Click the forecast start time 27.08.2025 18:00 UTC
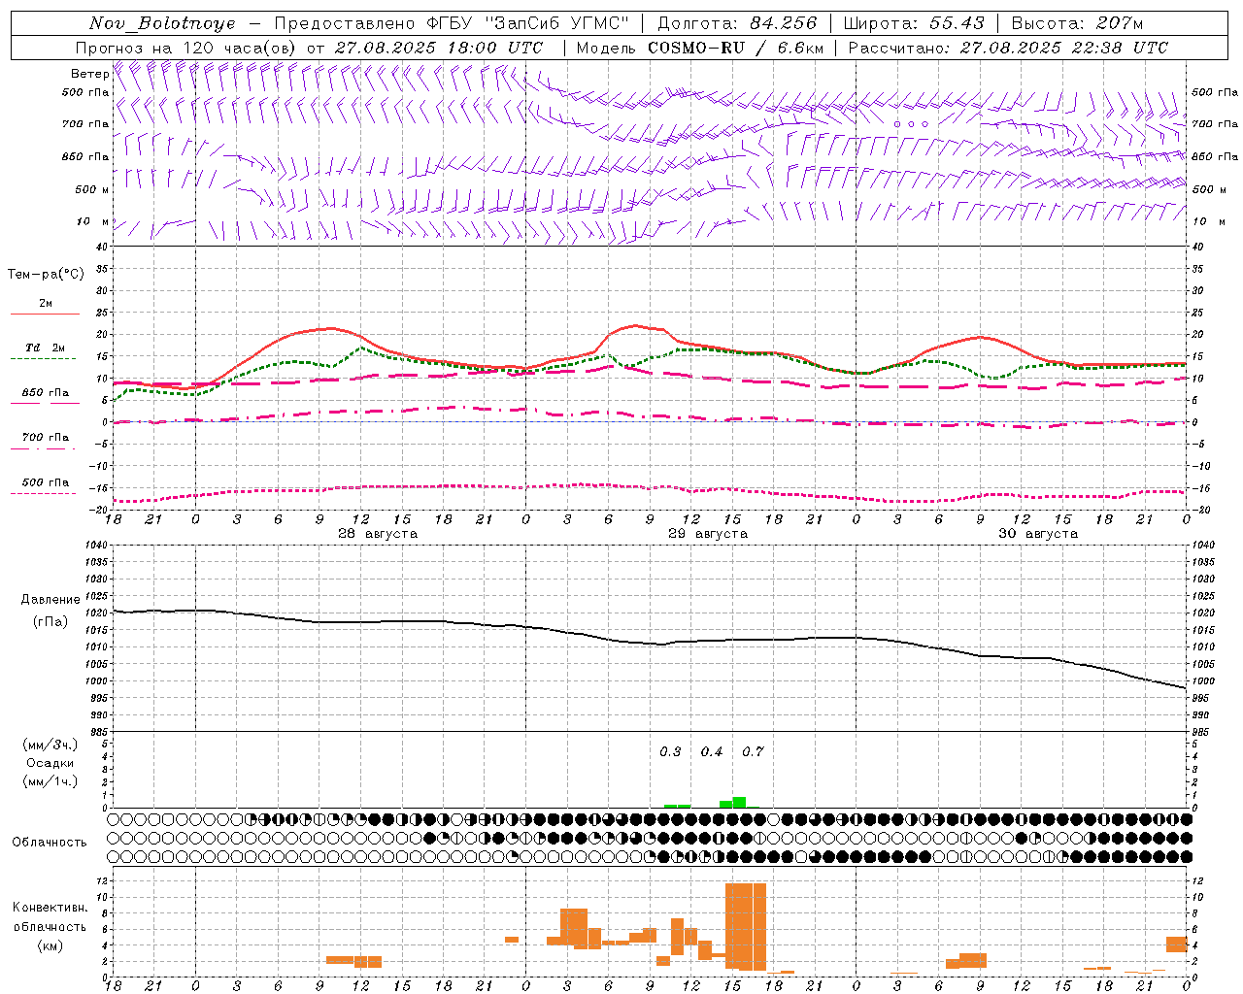 [439, 48]
